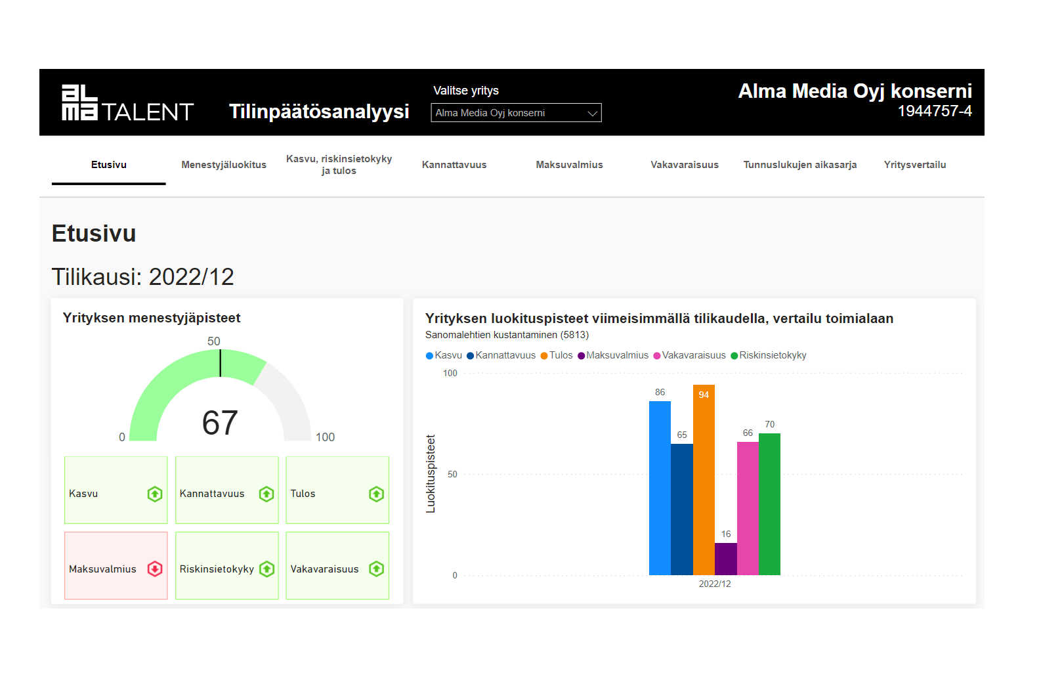Click the chevron arrow of the company selector
1041x694 pixels.
coord(592,113)
